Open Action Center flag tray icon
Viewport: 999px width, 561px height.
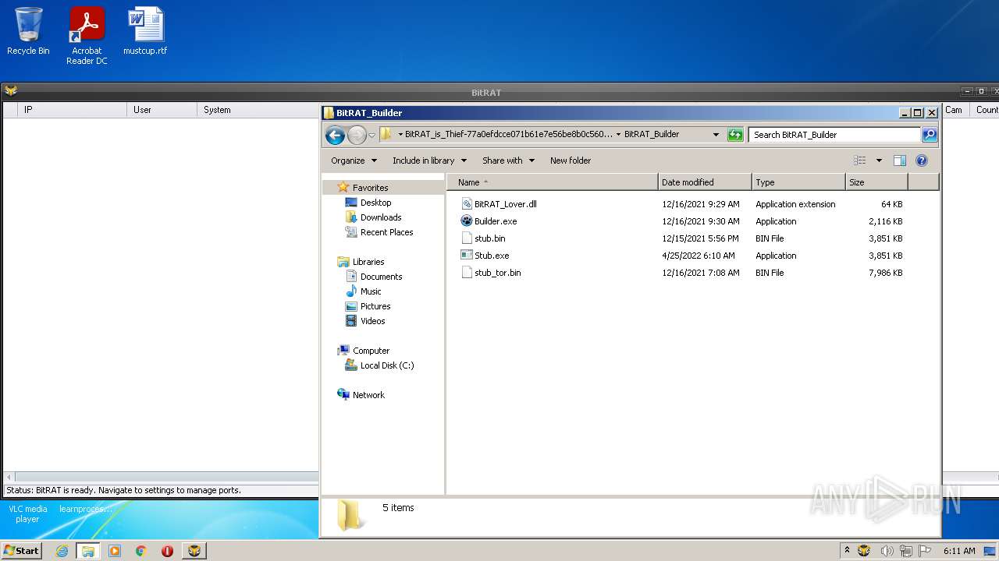click(x=925, y=551)
